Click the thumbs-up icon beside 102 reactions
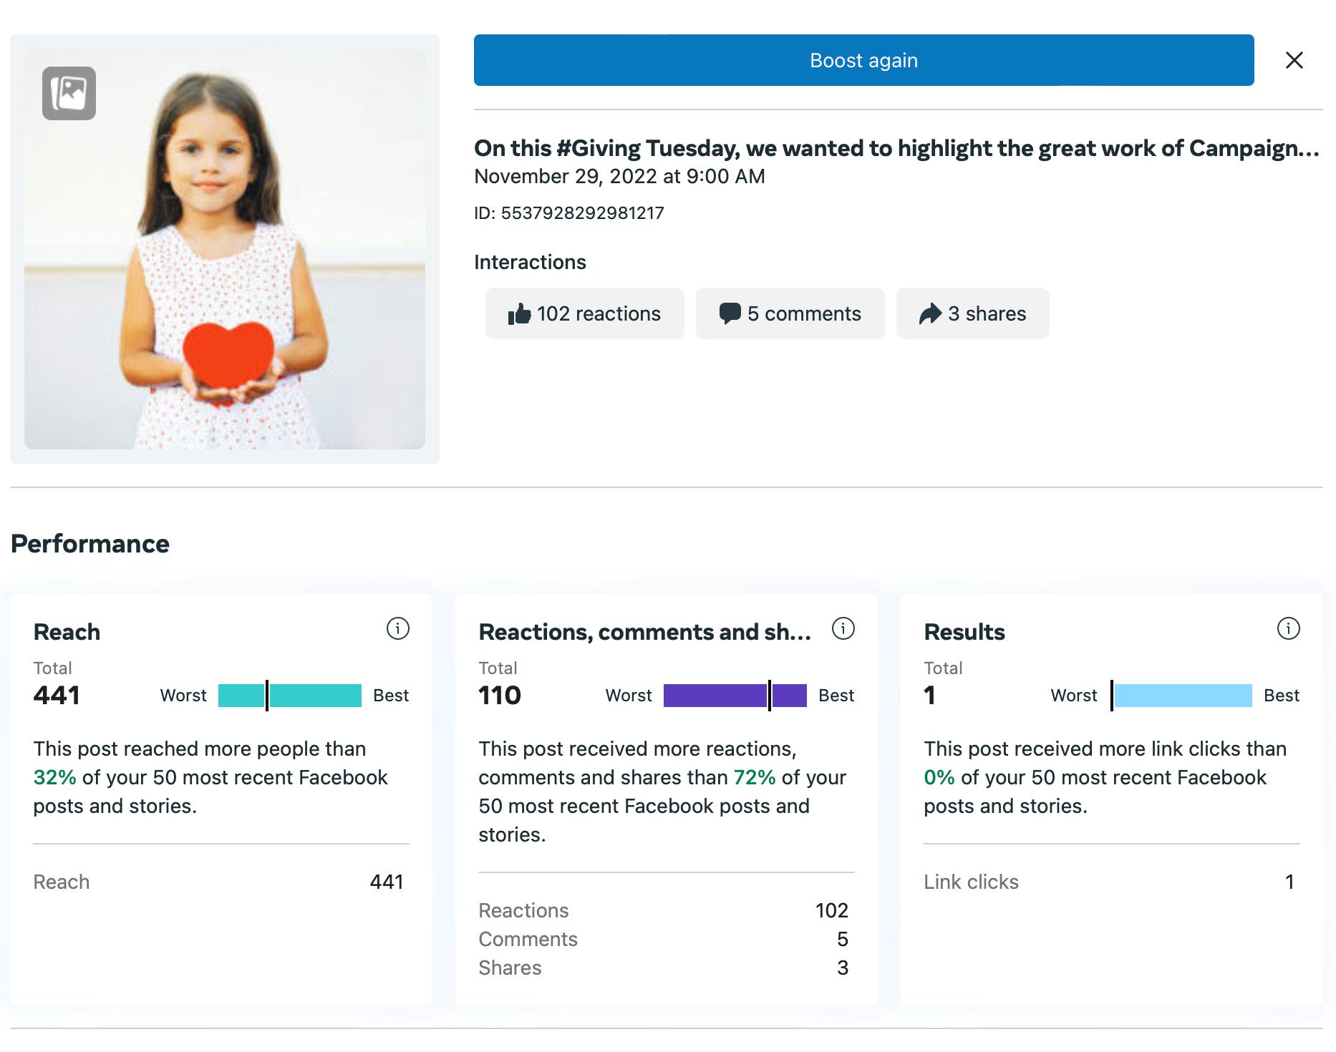Image resolution: width=1336 pixels, height=1052 pixels. tap(519, 313)
